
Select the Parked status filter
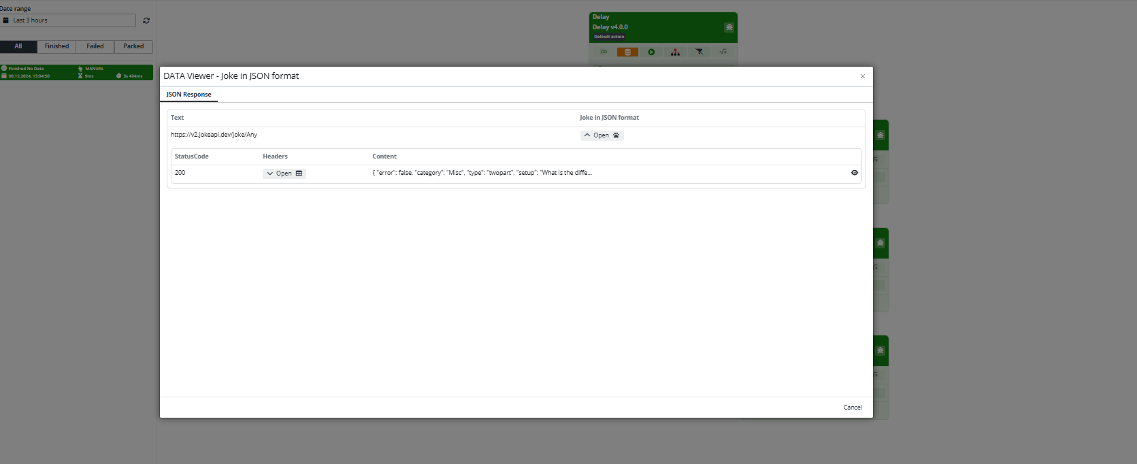tap(133, 46)
